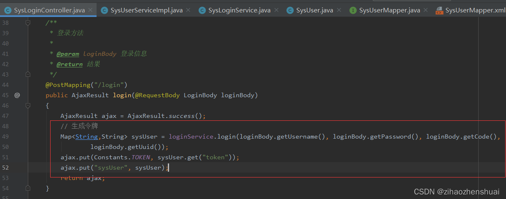Click the loginService identifier on line 49
This screenshot has height=199, width=506.
[x=191, y=137]
